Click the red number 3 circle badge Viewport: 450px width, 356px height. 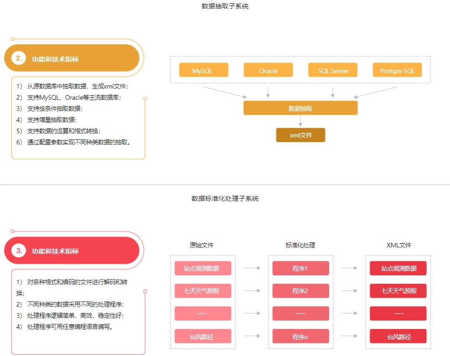tap(19, 251)
